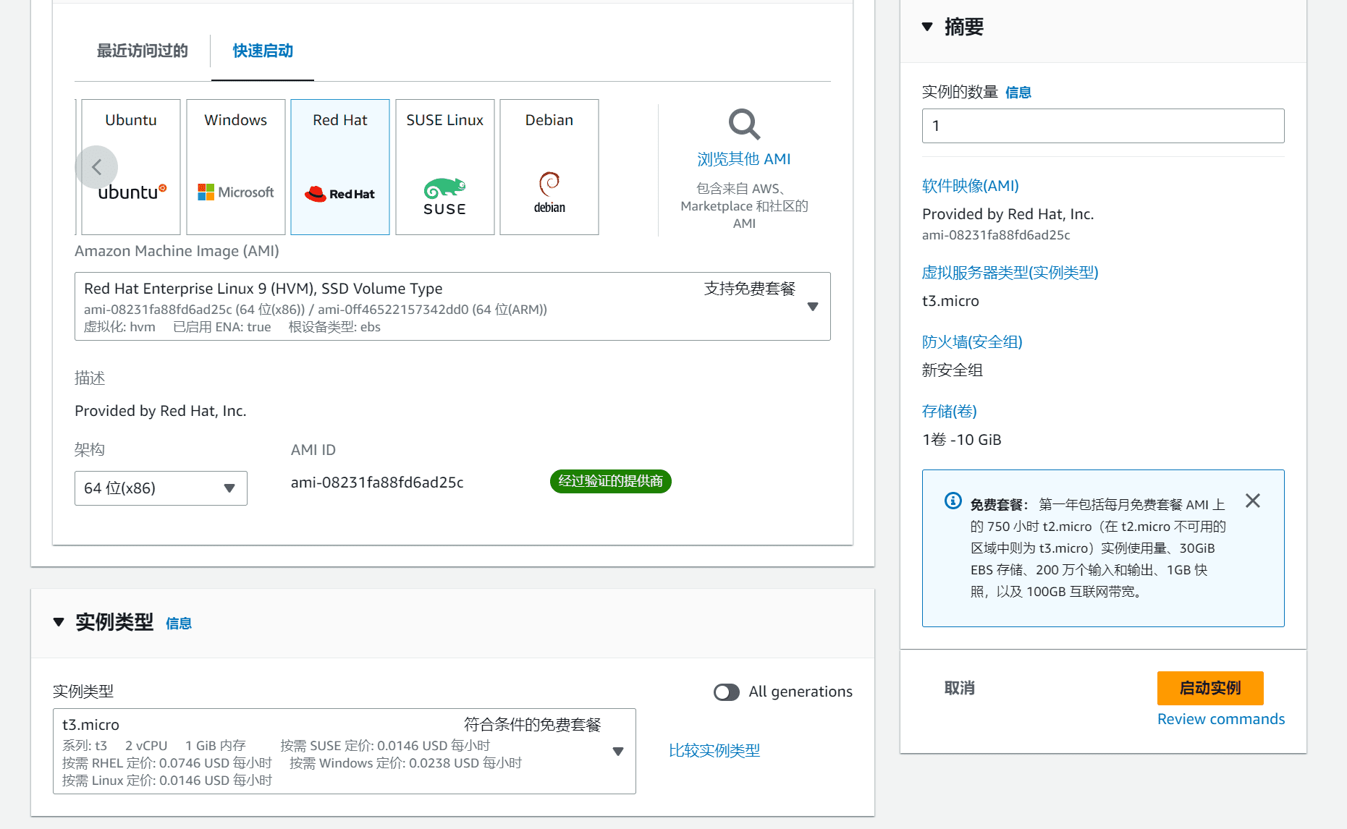Click the 浏览其他 AMI search icon
The image size is (1347, 829).
point(743,124)
